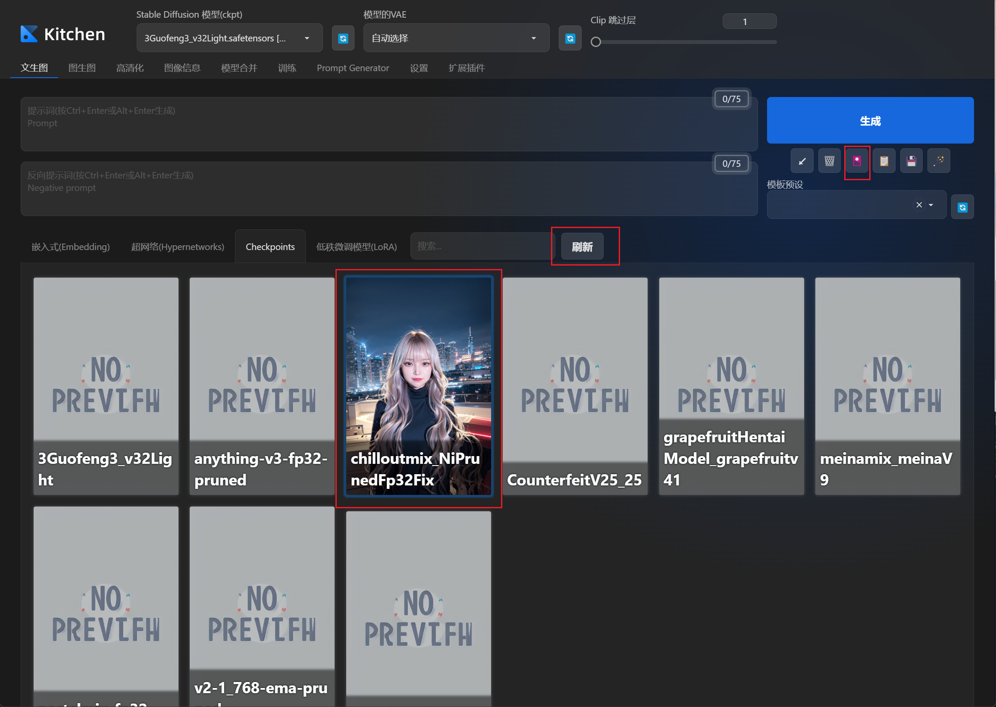Image resolution: width=996 pixels, height=707 pixels.
Task: Click the arrow icon to read last prompt
Action: [802, 161]
